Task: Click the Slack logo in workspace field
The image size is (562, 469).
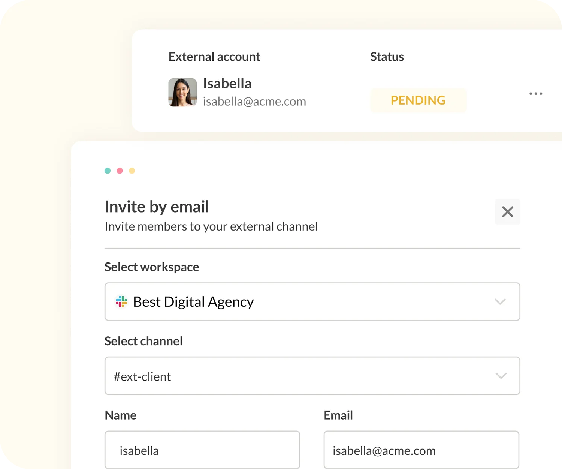Action: tap(121, 301)
